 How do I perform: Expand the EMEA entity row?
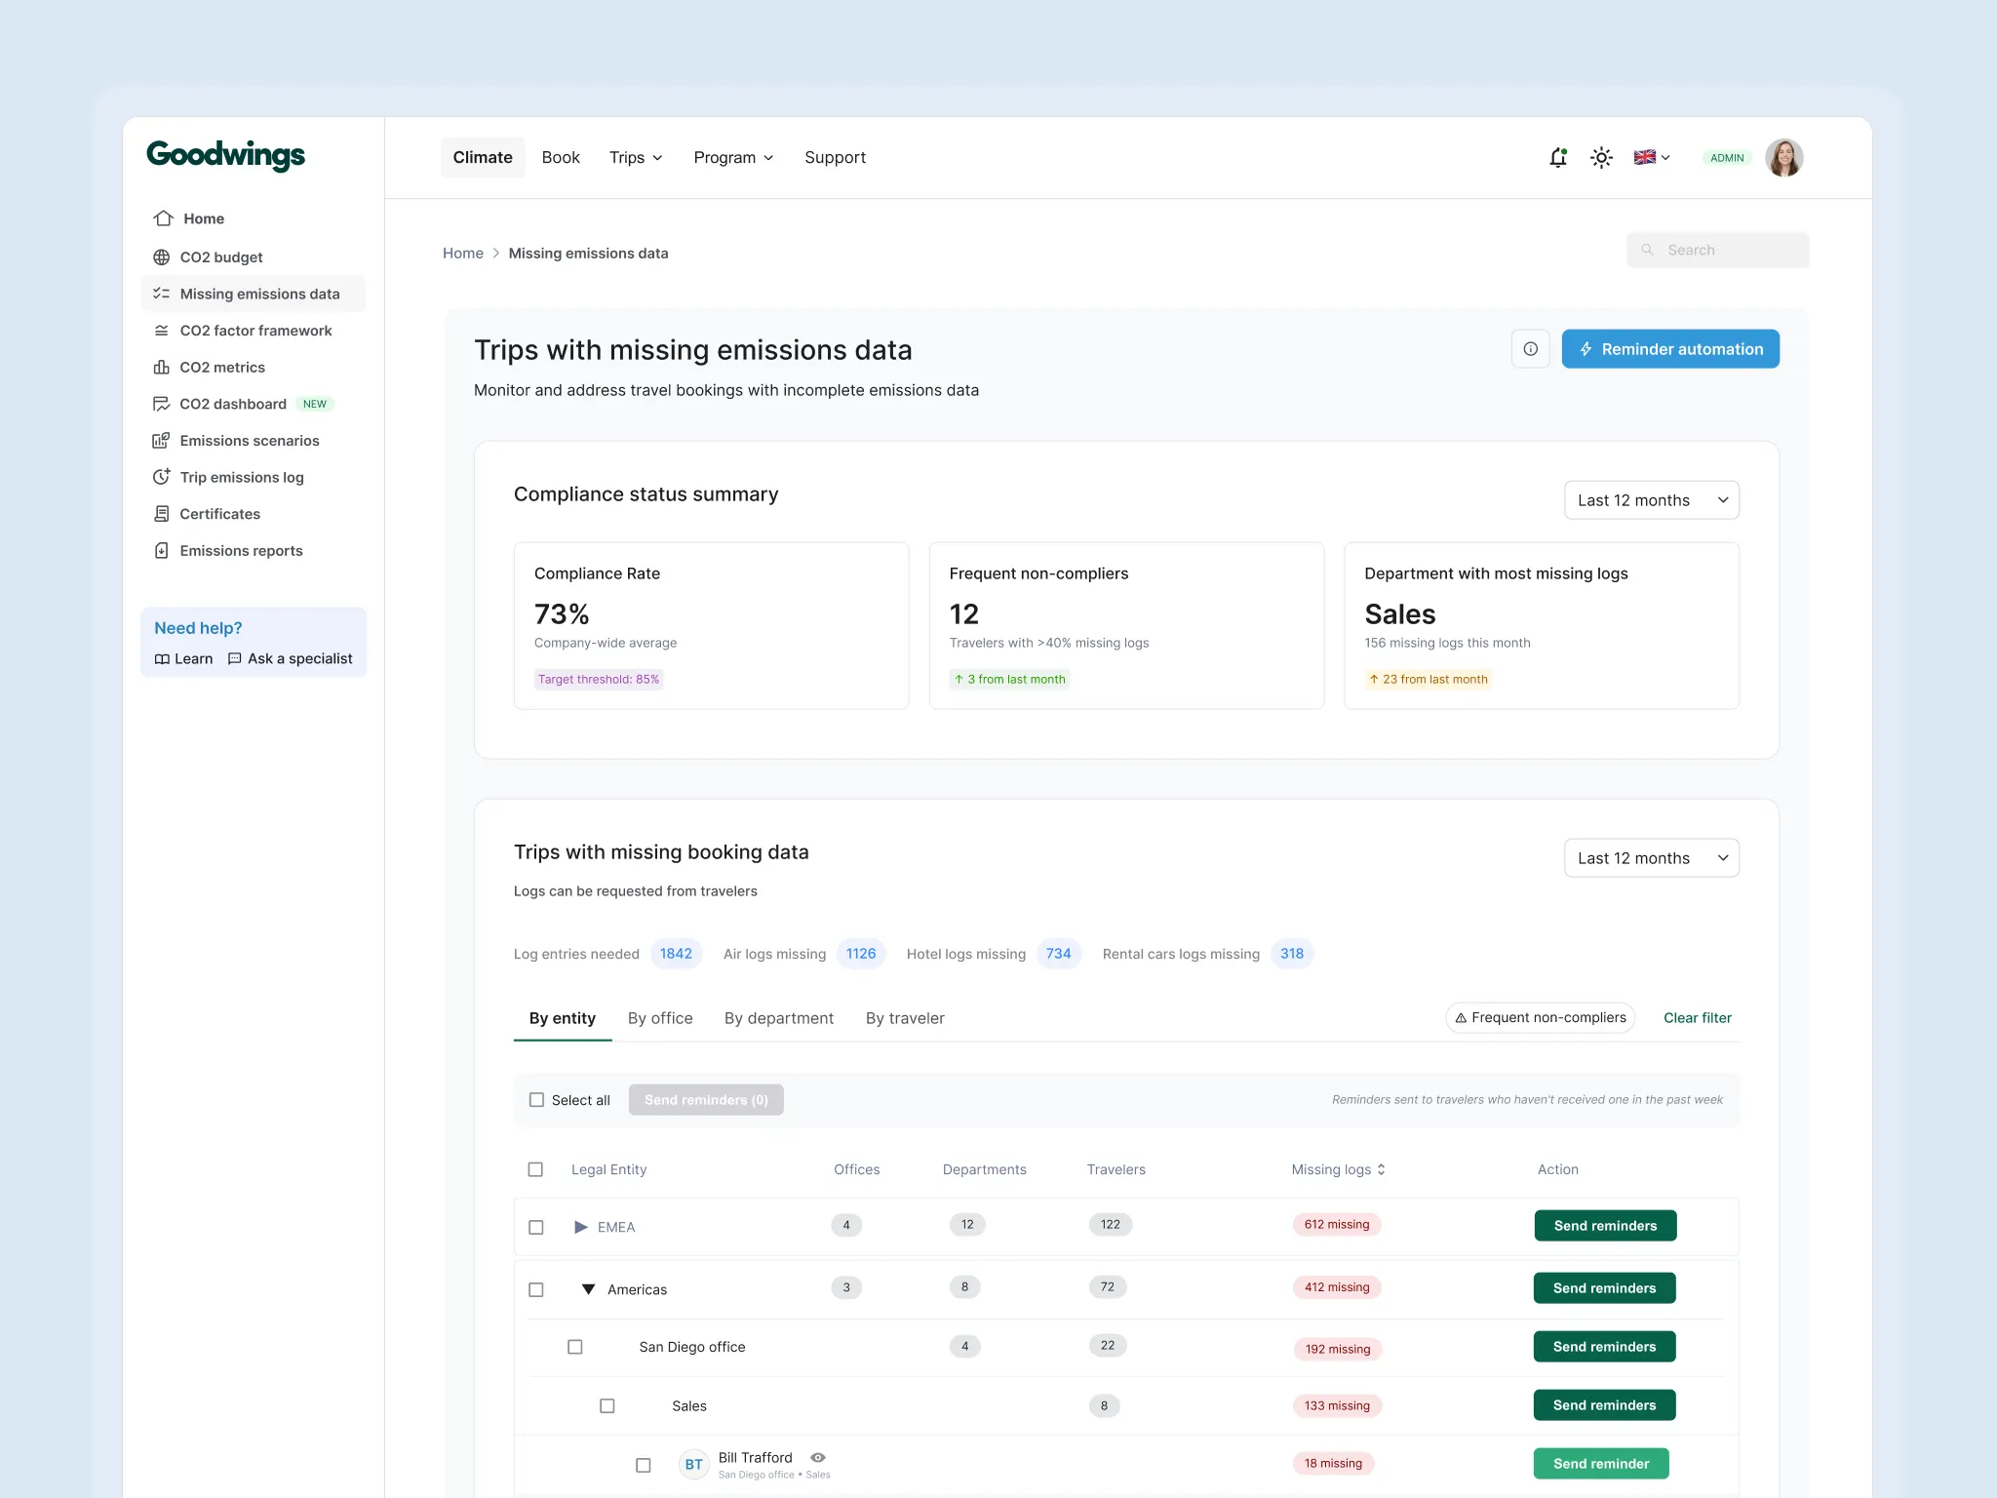point(581,1227)
